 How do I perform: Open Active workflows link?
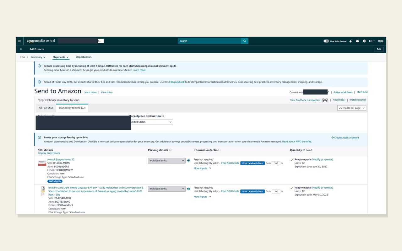343,93
